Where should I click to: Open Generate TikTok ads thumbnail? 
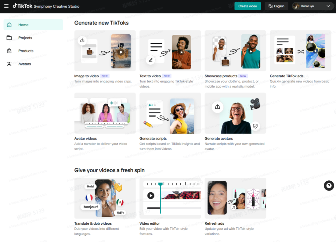click(x=300, y=51)
